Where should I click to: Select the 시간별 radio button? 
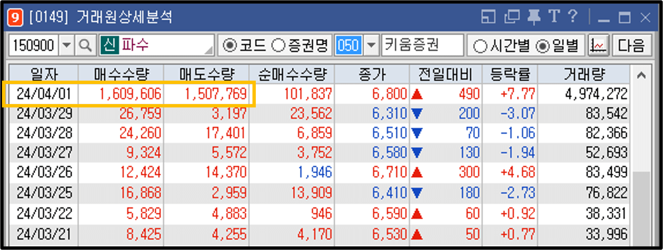click(x=480, y=46)
